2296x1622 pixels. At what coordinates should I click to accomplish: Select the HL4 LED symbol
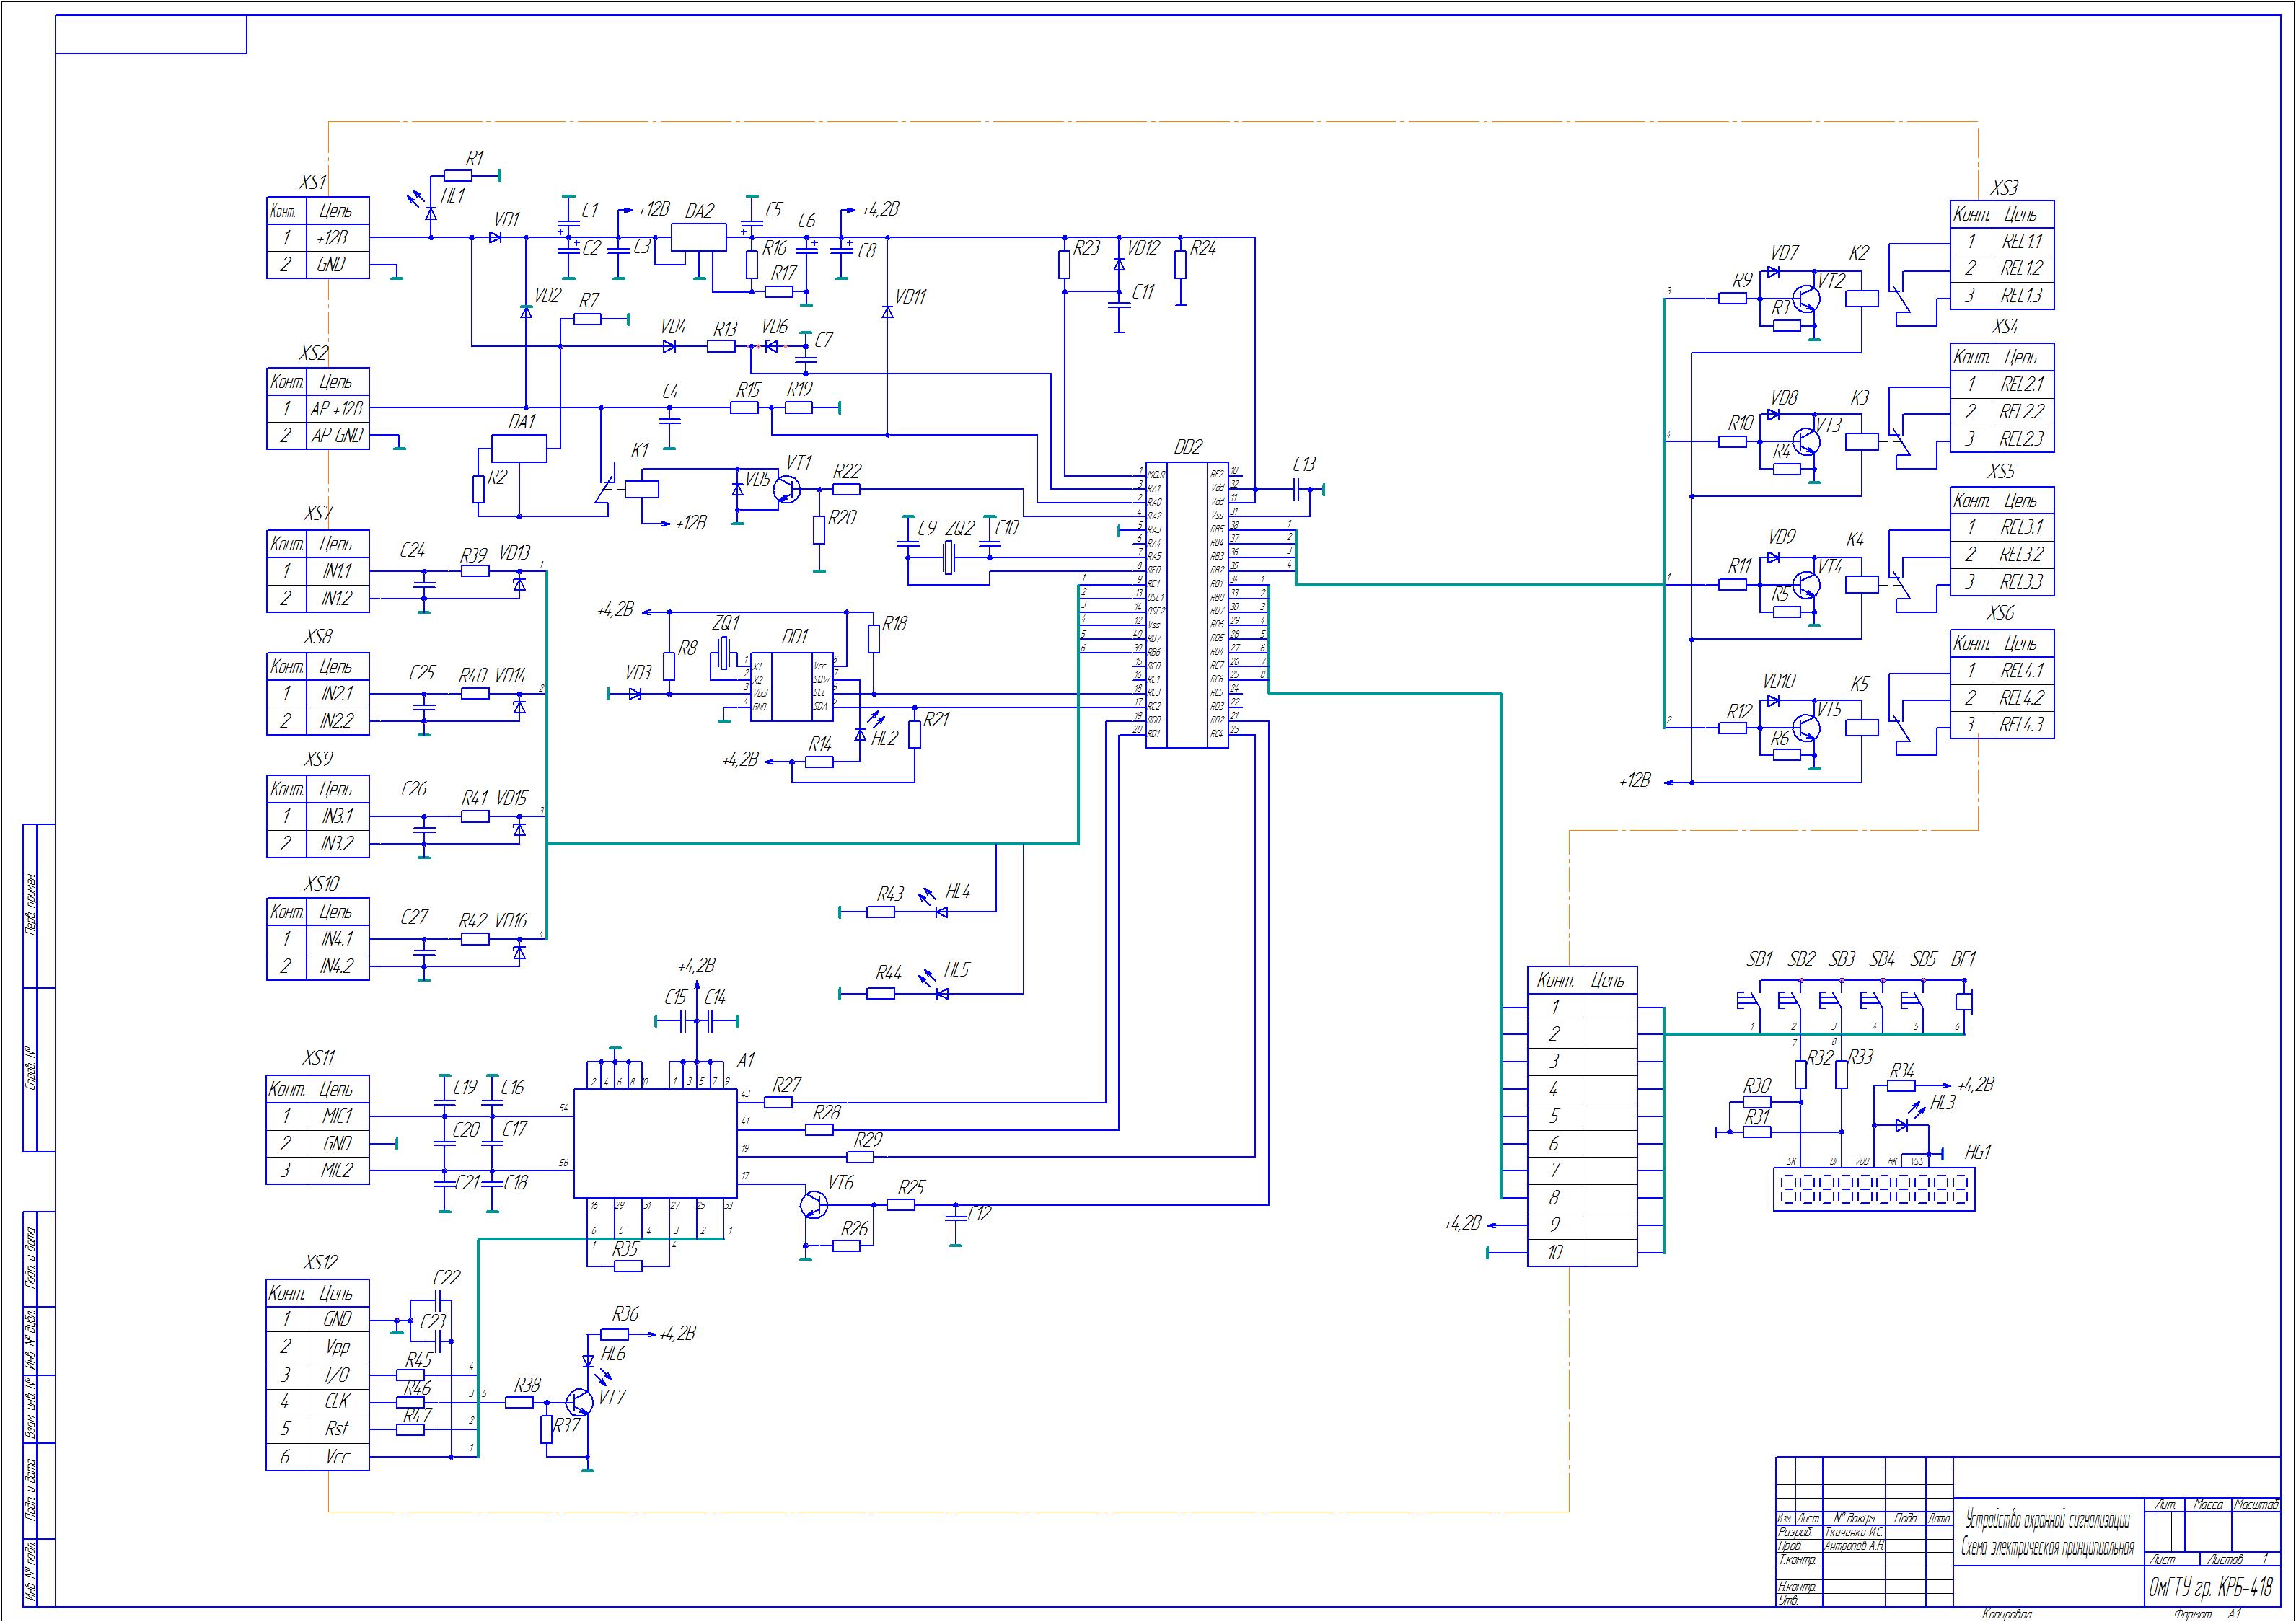click(941, 911)
